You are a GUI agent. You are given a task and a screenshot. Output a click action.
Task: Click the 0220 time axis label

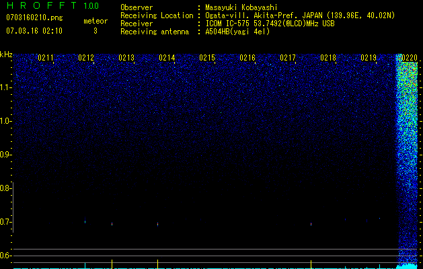[x=410, y=58]
